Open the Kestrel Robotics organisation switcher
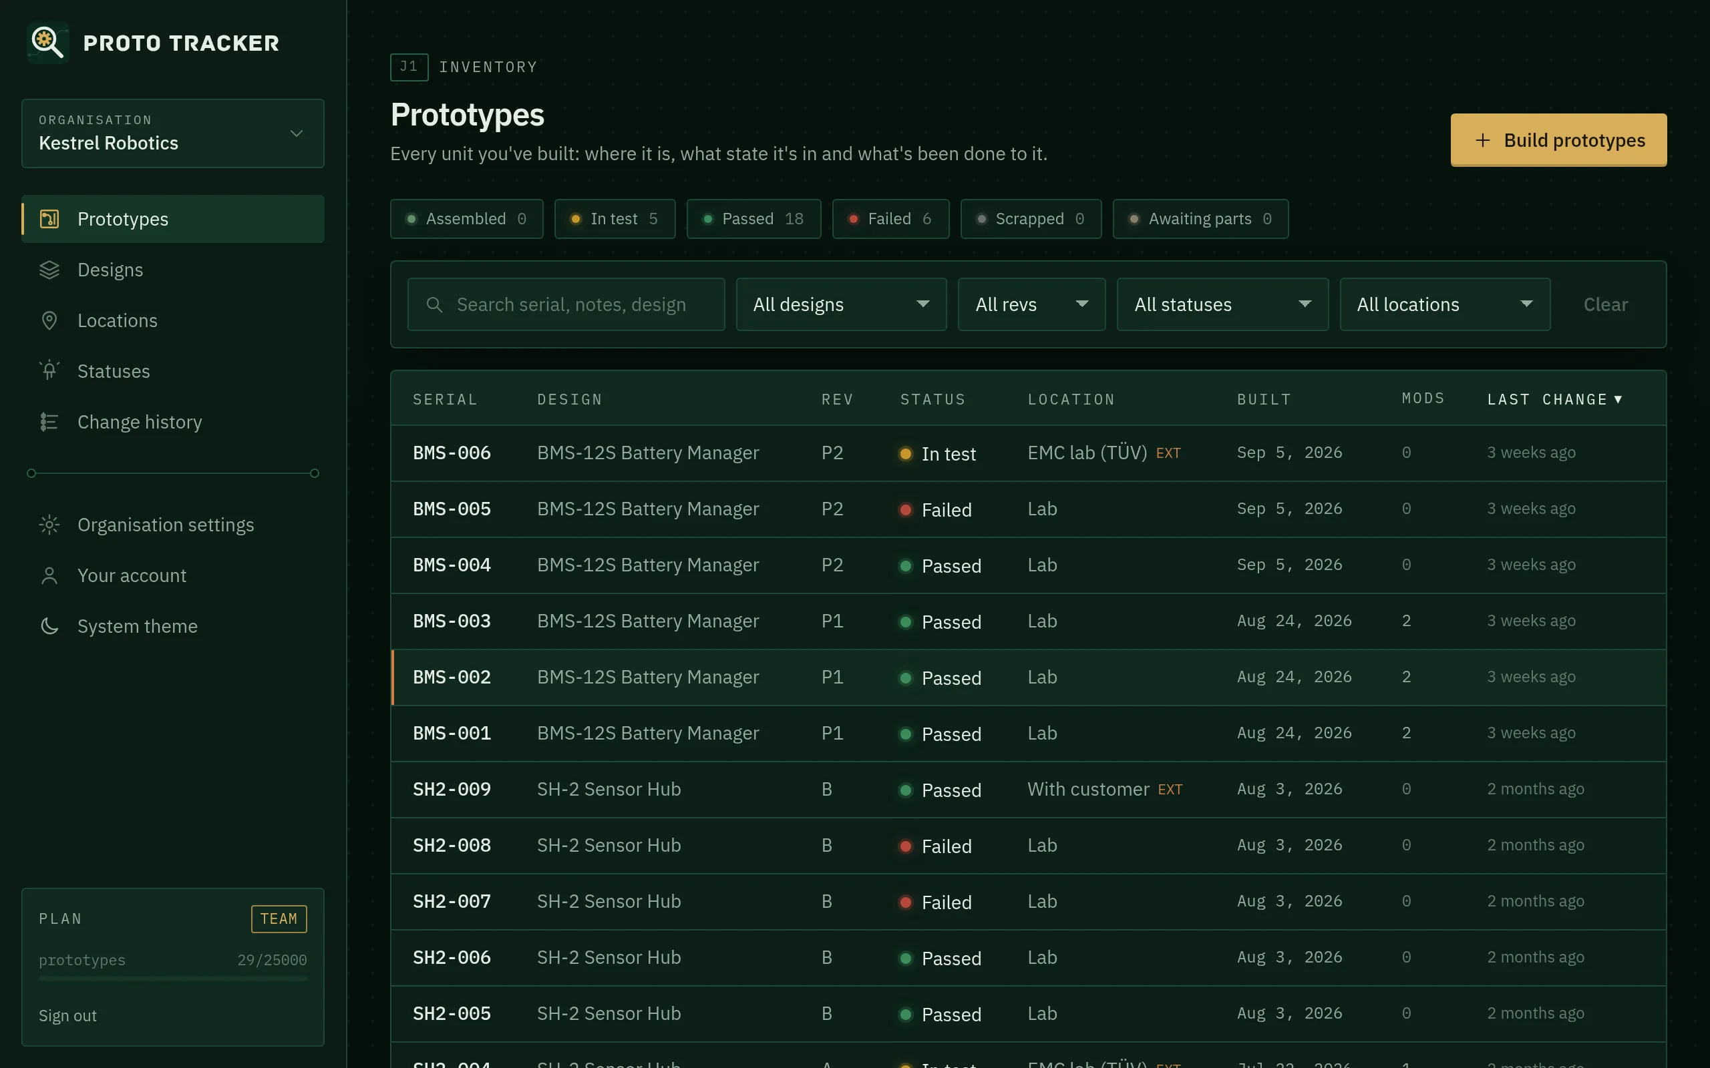This screenshot has width=1710, height=1068. click(x=173, y=133)
